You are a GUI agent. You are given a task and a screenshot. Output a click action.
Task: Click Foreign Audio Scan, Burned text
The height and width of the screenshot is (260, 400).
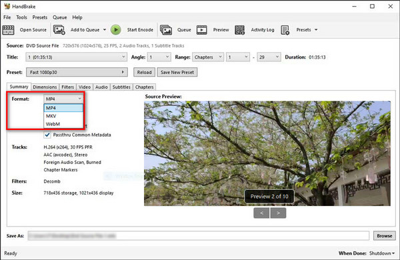[73, 162]
